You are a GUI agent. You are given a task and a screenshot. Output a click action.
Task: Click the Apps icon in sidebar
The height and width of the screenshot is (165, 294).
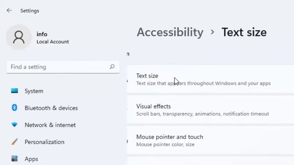tap(14, 159)
